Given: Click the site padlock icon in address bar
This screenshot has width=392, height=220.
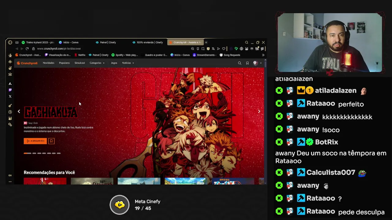Looking at the screenshot, I should click(x=33, y=49).
